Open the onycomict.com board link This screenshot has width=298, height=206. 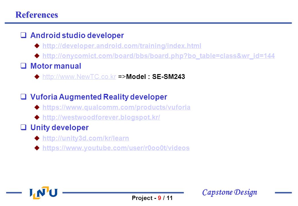tap(158, 56)
